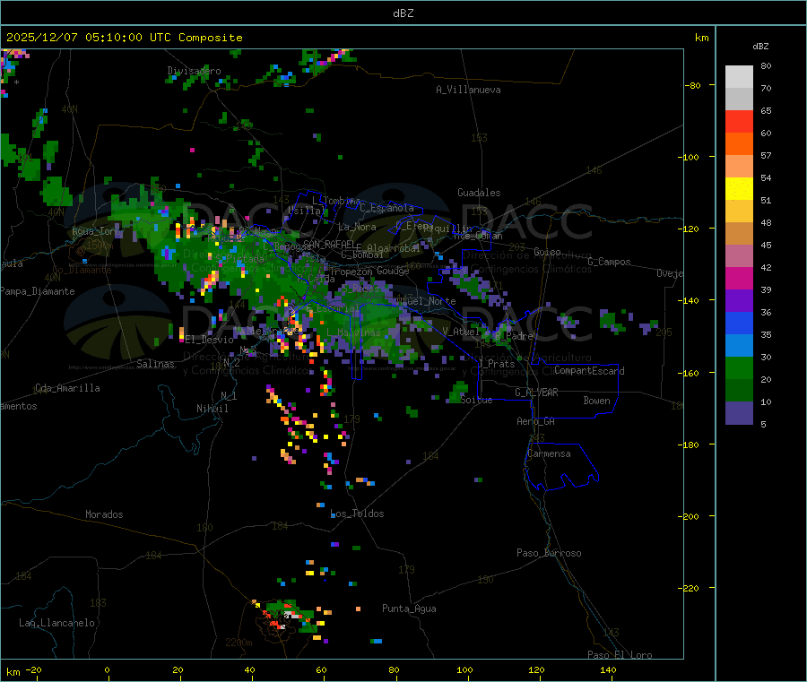This screenshot has height=682, width=807.
Task: Click the bright green 20-30 dBZ swatch
Action: (x=739, y=367)
